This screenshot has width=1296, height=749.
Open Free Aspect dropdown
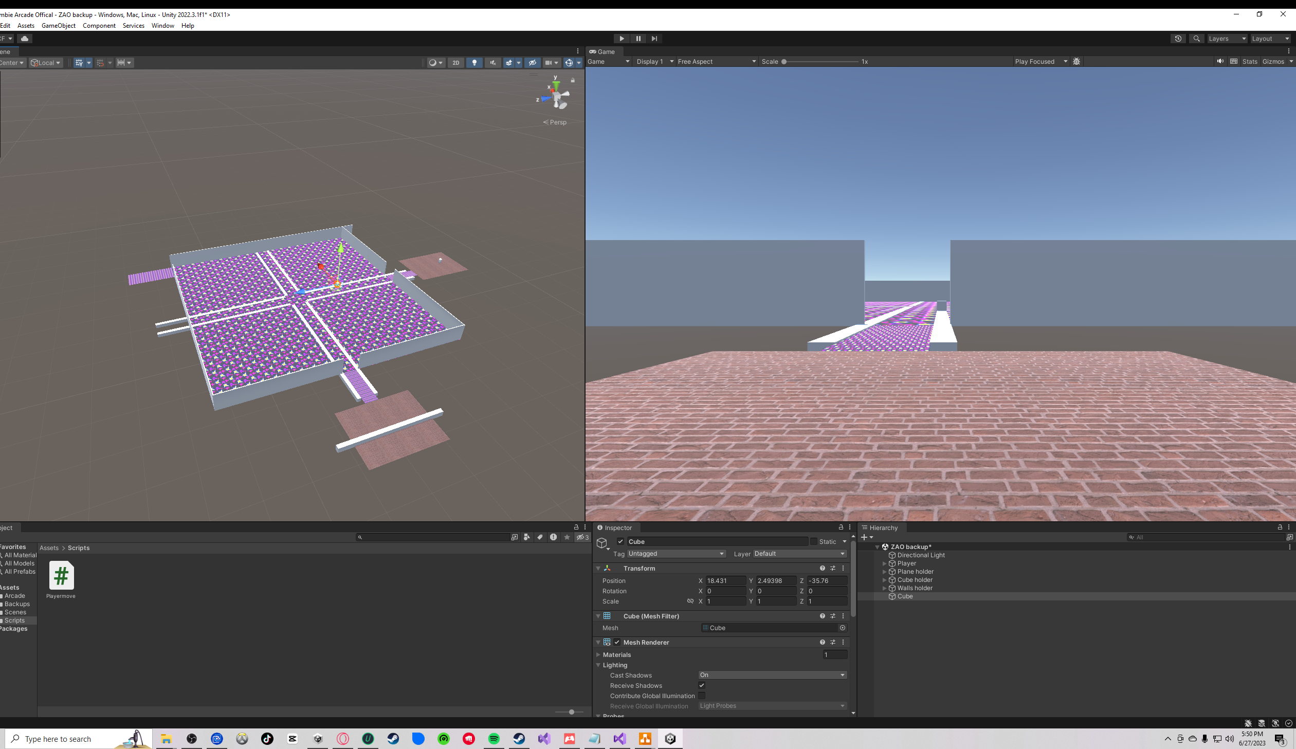coord(717,61)
